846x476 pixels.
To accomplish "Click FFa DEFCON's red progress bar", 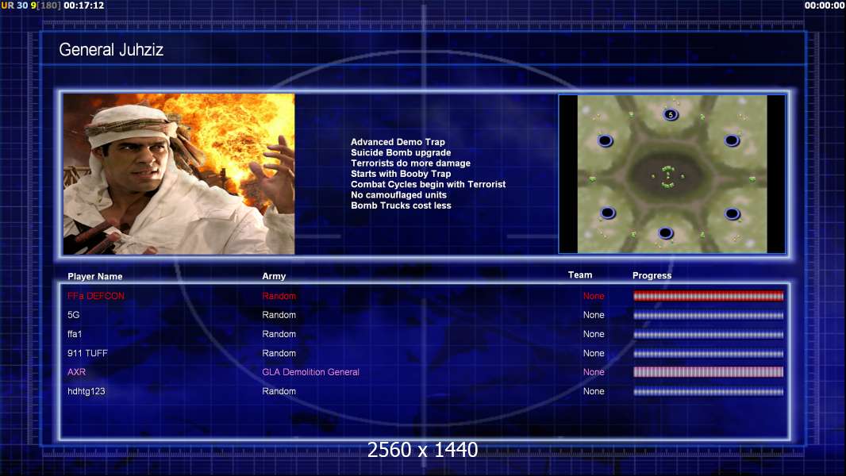I will 709,296.
